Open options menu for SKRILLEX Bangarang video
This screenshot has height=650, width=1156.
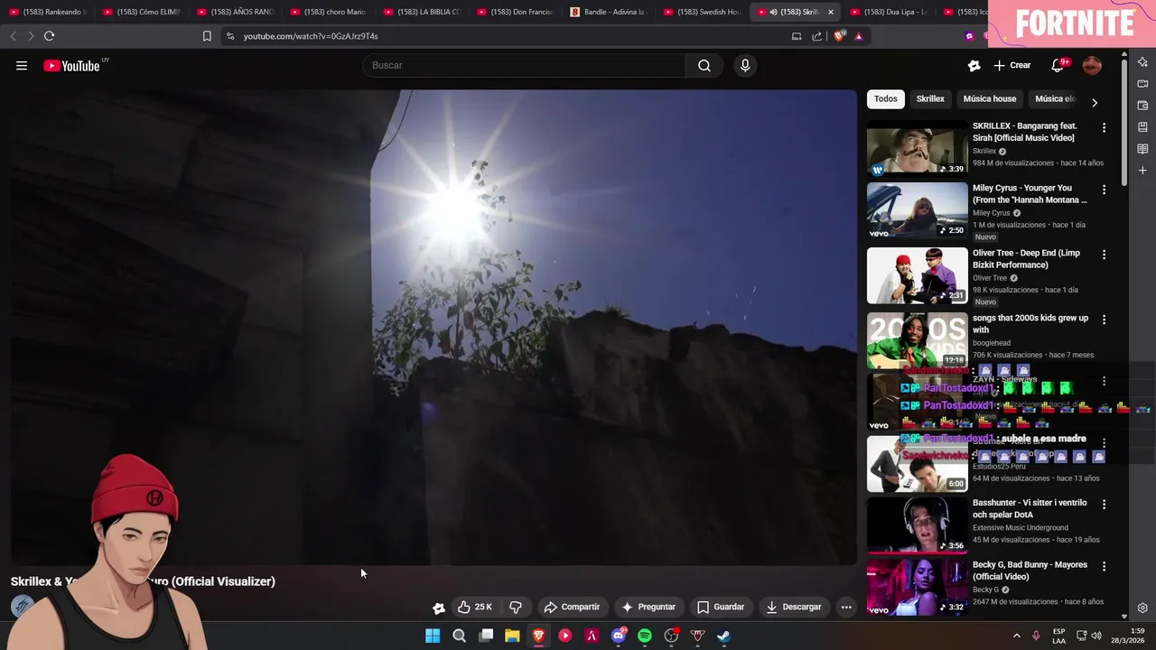pos(1104,128)
